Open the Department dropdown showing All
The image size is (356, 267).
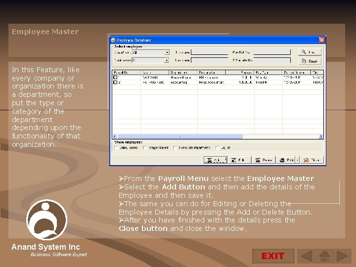coord(167,52)
